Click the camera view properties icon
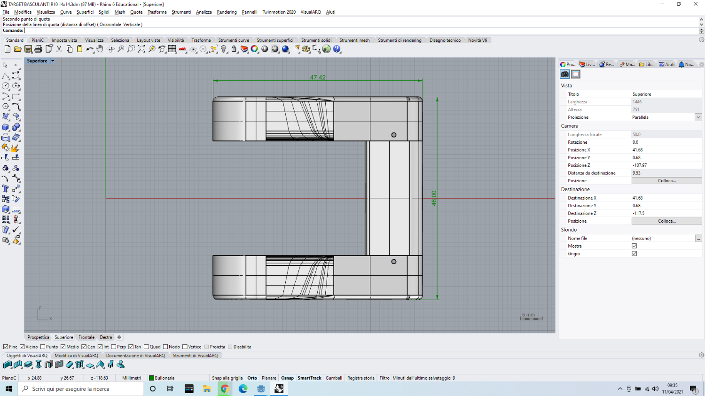This screenshot has width=705, height=396. [565, 74]
